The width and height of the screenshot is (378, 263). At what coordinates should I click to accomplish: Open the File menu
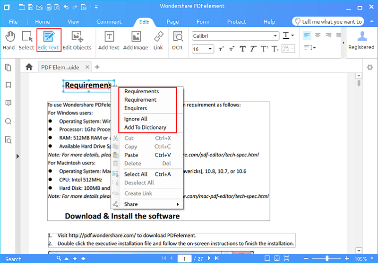tap(13, 22)
